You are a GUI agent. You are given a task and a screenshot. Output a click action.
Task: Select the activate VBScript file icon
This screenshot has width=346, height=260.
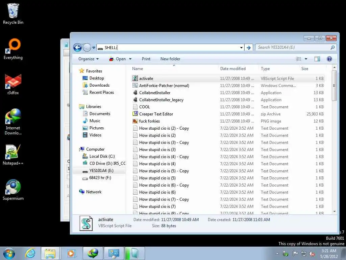(135, 79)
